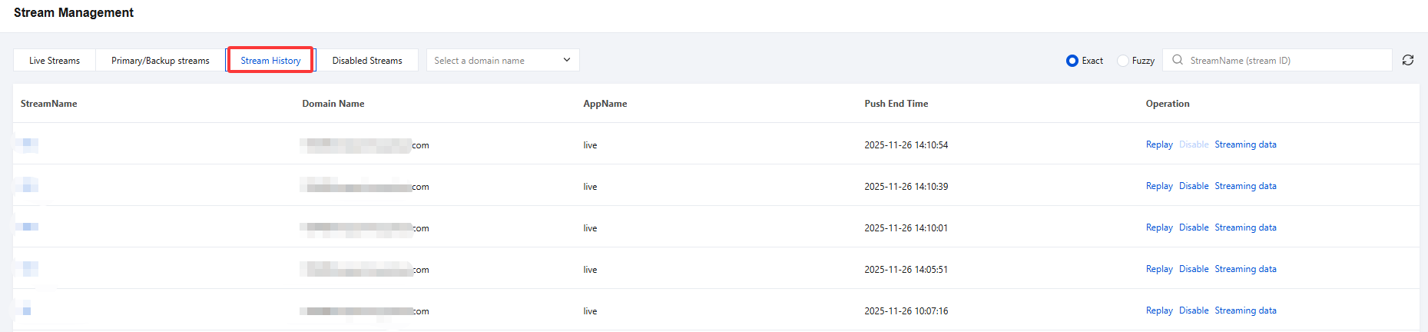
Task: Open the domain name dropdown
Action: tap(502, 60)
